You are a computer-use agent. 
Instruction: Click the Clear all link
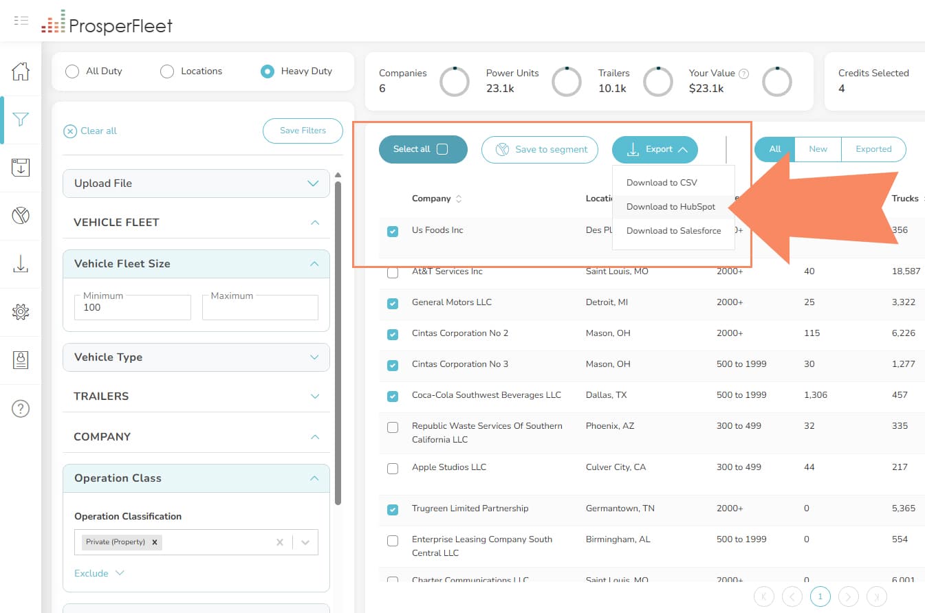click(x=90, y=131)
